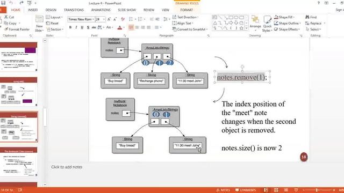
Task: Toggle bold formatting
Action: point(70,27)
